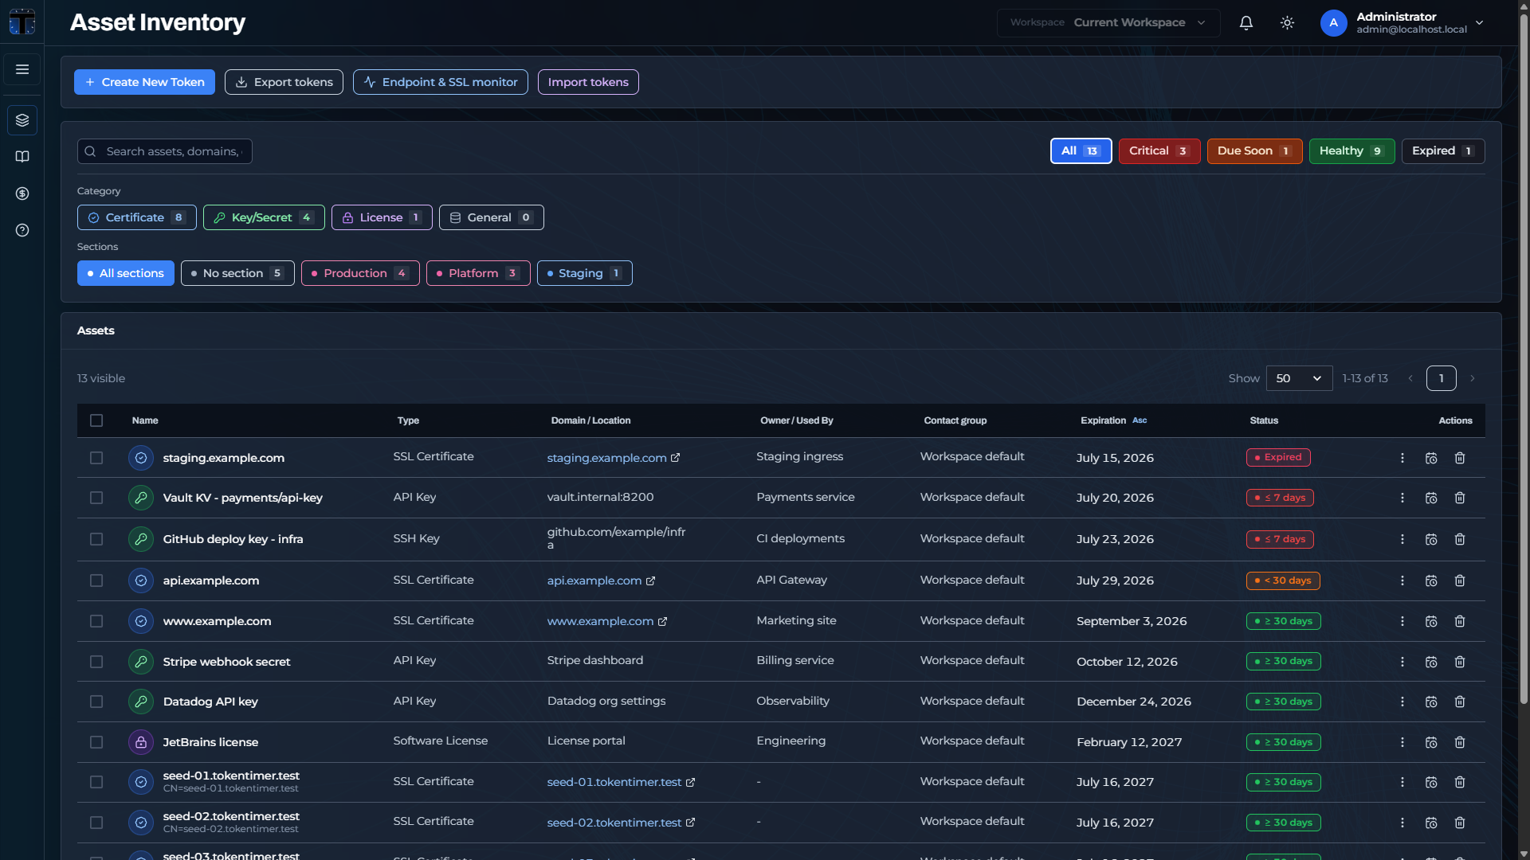The height and width of the screenshot is (860, 1530).
Task: Check the Vault KV row checkbox
Action: [x=96, y=498]
